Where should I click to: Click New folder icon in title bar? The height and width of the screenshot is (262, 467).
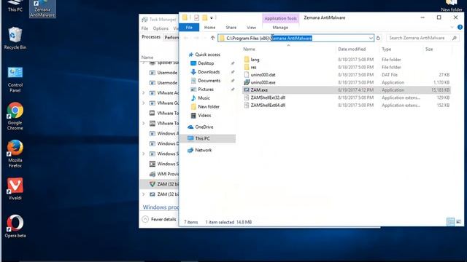[204, 17]
